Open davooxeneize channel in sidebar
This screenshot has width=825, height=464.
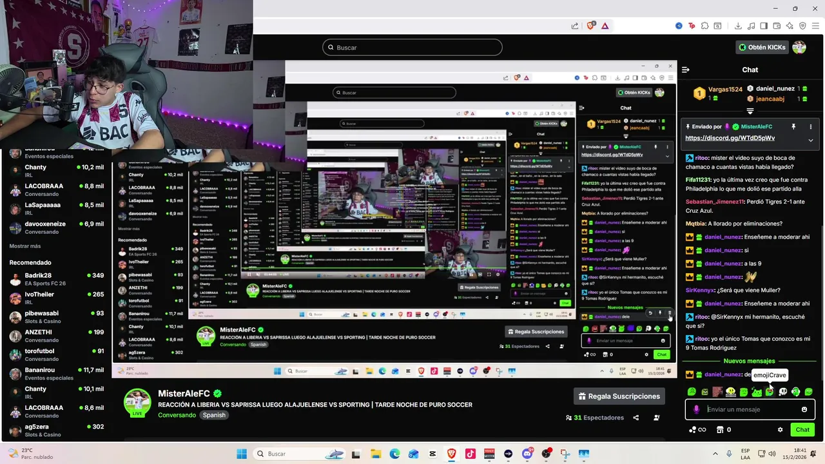56,227
